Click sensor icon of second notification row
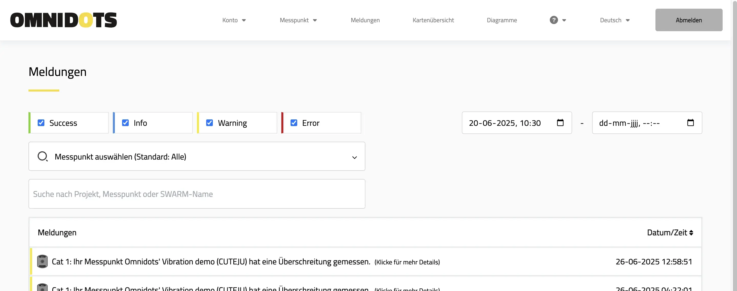The width and height of the screenshot is (737, 291). click(x=42, y=287)
